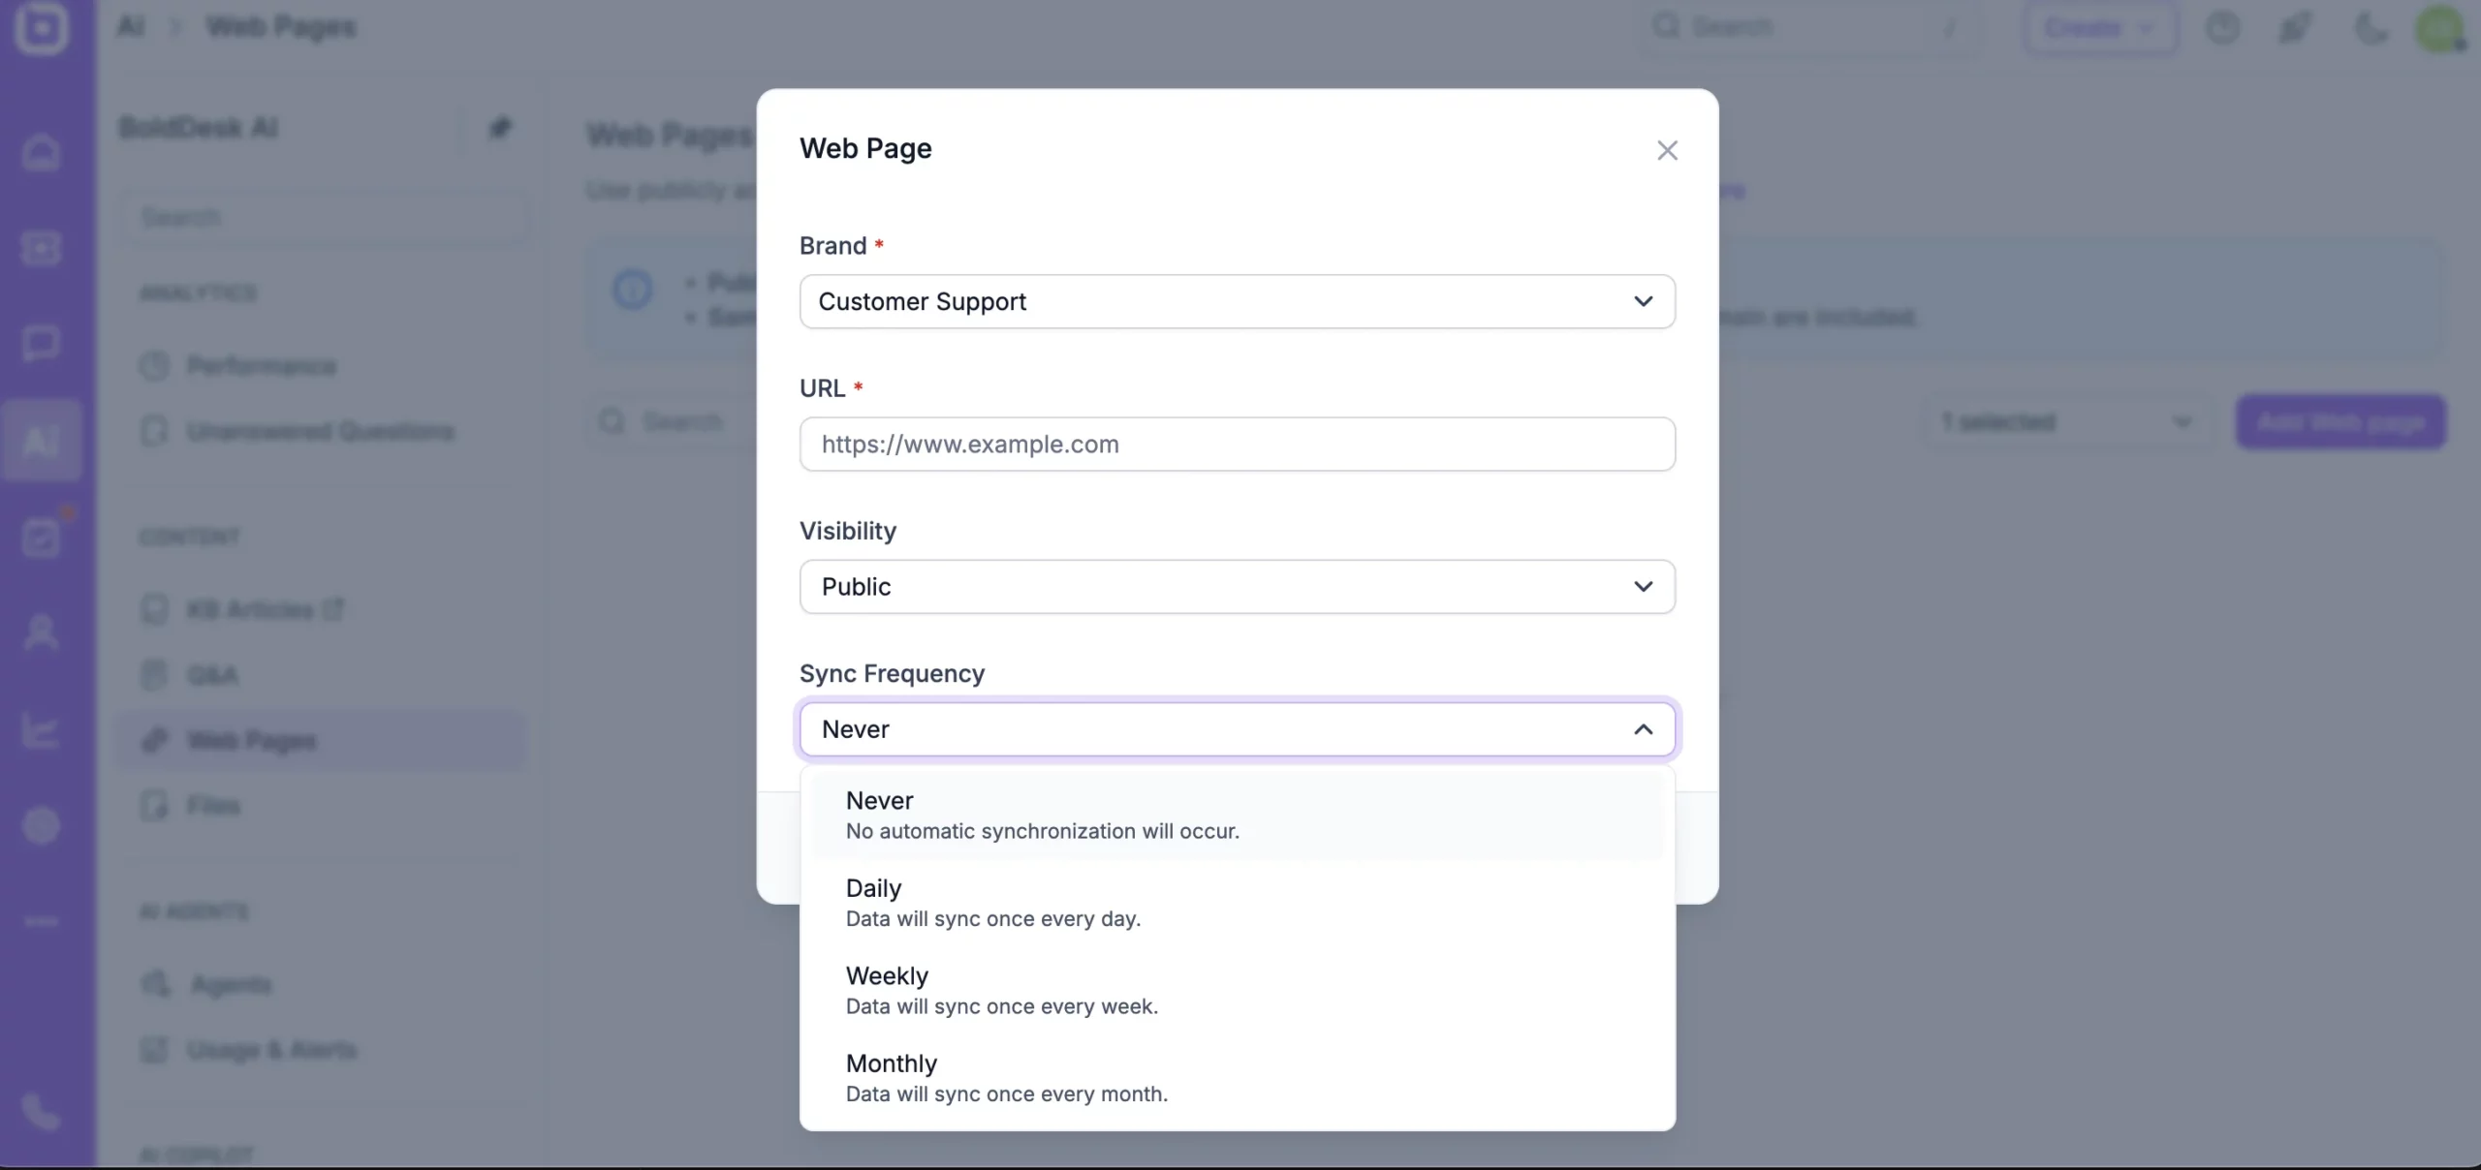This screenshot has width=2481, height=1170.
Task: Open the Create dropdown button
Action: (x=2100, y=27)
